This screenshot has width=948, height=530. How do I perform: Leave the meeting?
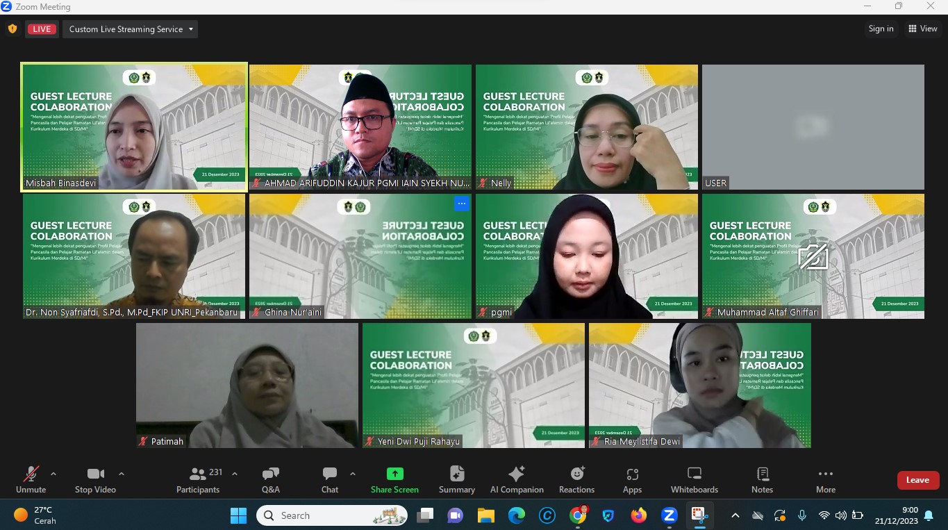917,480
